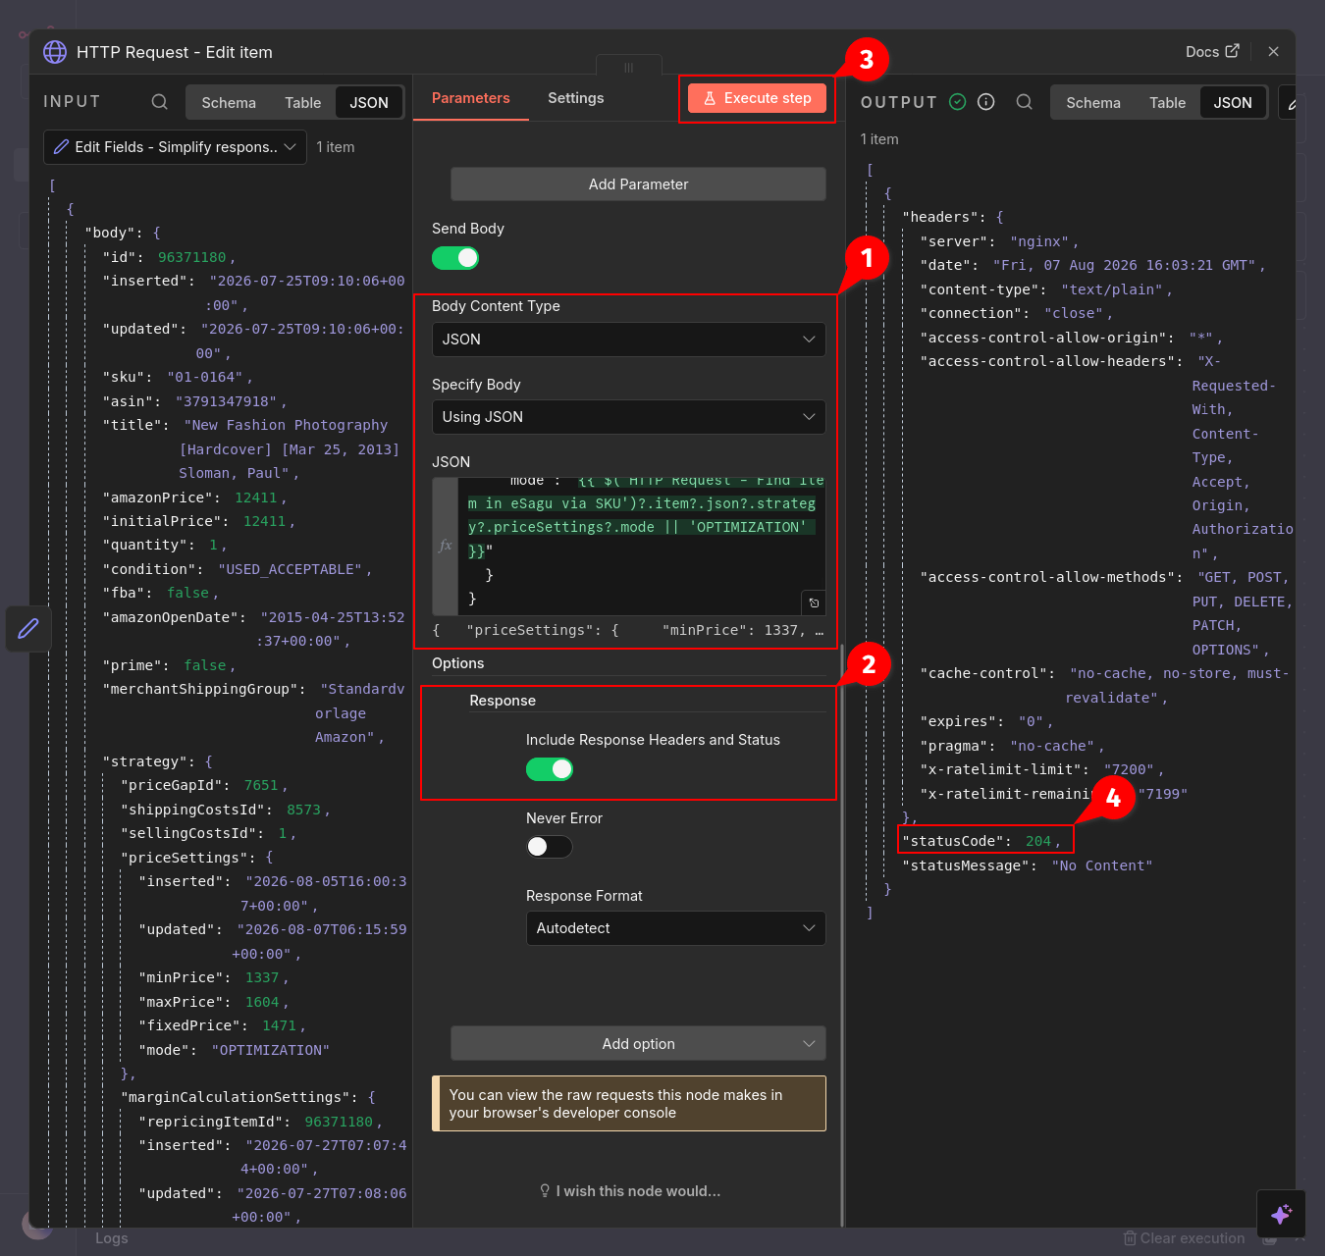Viewport: 1326px width, 1257px height.
Task: Click the "id" 96371180 line in input
Action: pyautogui.click(x=170, y=257)
